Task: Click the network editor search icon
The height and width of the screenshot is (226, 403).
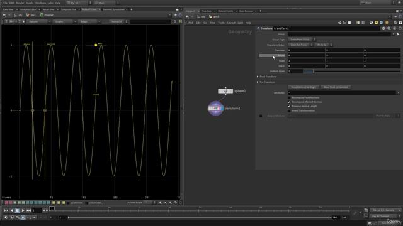Action: pyautogui.click(x=395, y=23)
